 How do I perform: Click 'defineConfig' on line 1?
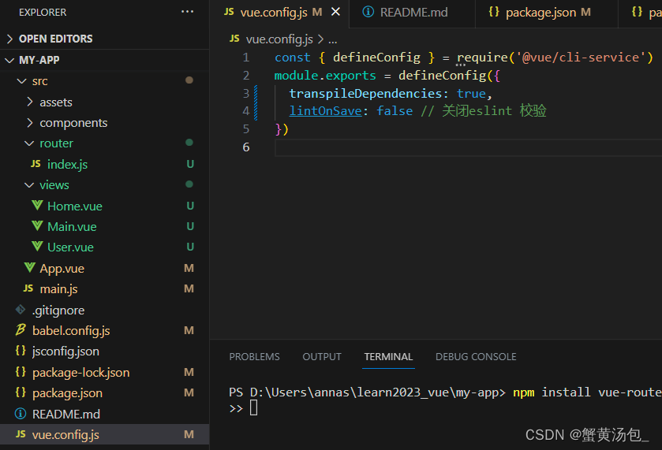click(376, 58)
